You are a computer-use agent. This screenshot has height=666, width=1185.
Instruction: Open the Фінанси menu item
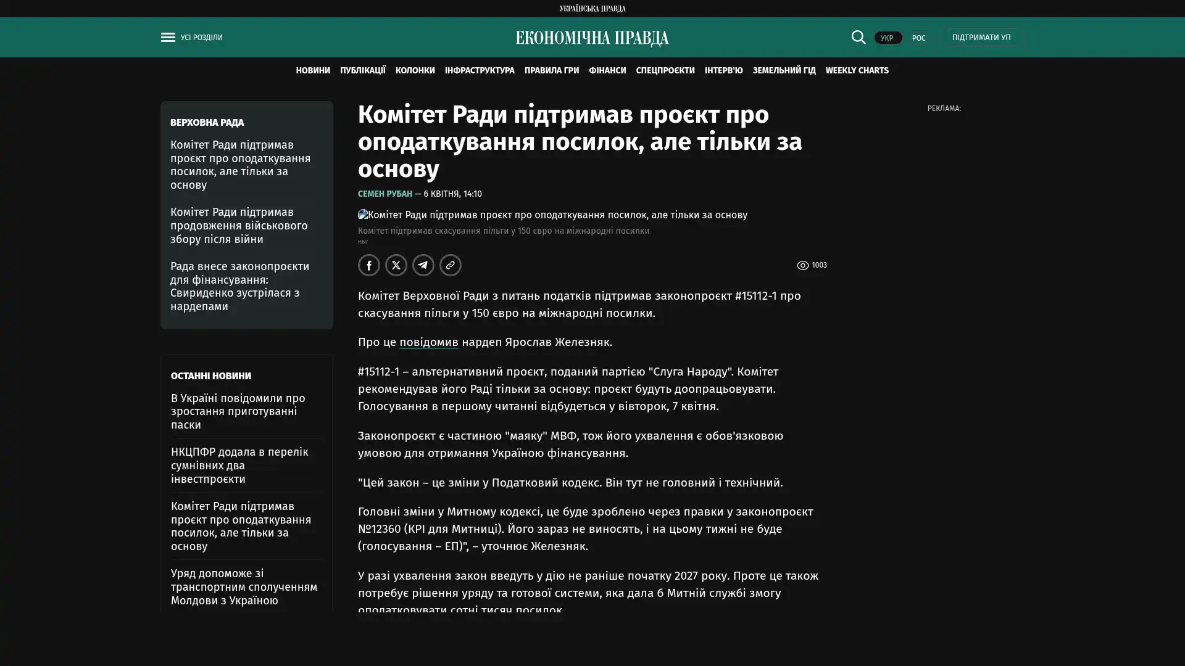[x=607, y=70]
